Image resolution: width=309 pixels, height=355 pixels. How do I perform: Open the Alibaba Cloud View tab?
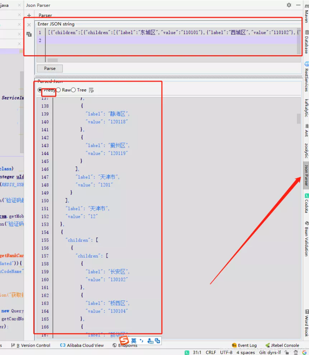(x=82, y=345)
